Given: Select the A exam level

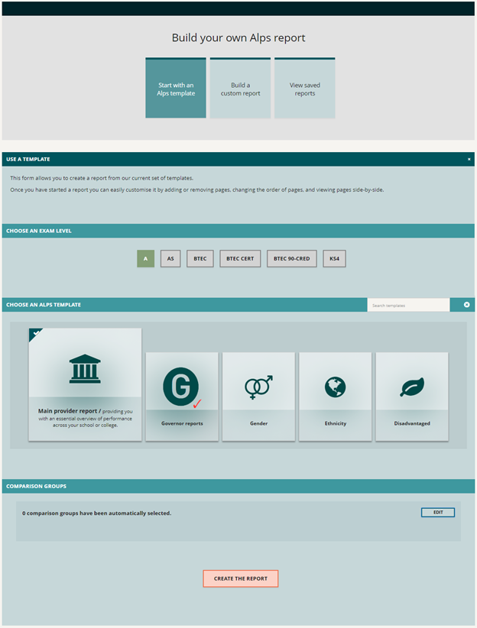Looking at the screenshot, I should point(145,259).
